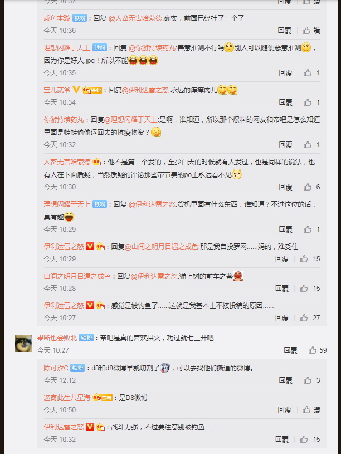Open 伊利达雷之怒 username in 10:27 reply
341x454 pixels.
click(64, 306)
